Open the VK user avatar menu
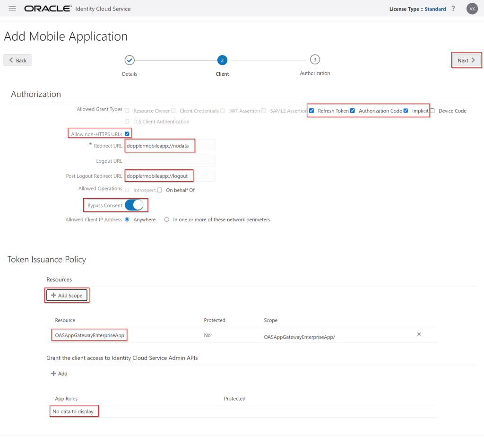This screenshot has width=484, height=437. pos(471,9)
